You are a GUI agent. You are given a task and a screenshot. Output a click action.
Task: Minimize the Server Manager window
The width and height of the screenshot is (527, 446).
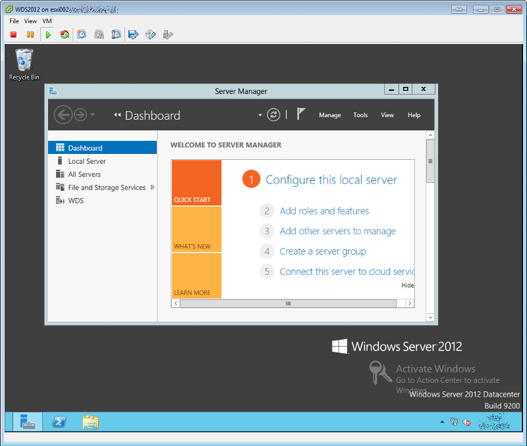(x=391, y=89)
